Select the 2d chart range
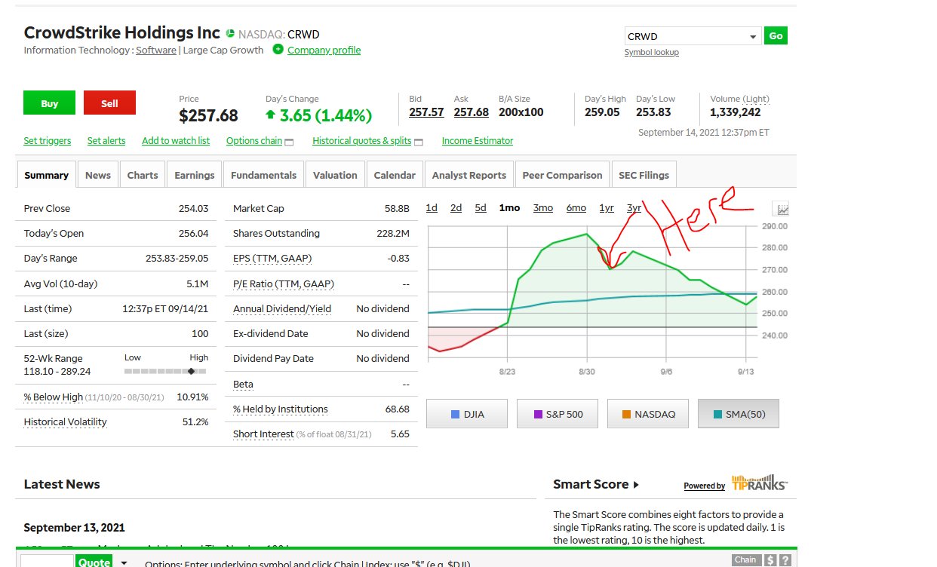 point(456,208)
